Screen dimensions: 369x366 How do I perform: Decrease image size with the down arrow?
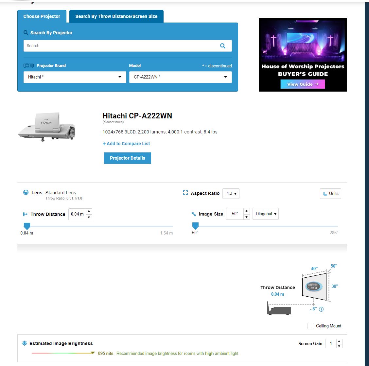click(246, 217)
